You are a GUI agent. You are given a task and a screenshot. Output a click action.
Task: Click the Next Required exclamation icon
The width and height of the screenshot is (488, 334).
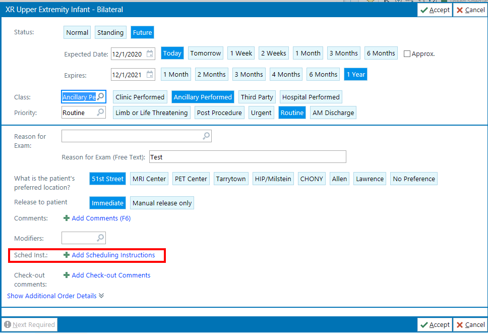(8, 324)
